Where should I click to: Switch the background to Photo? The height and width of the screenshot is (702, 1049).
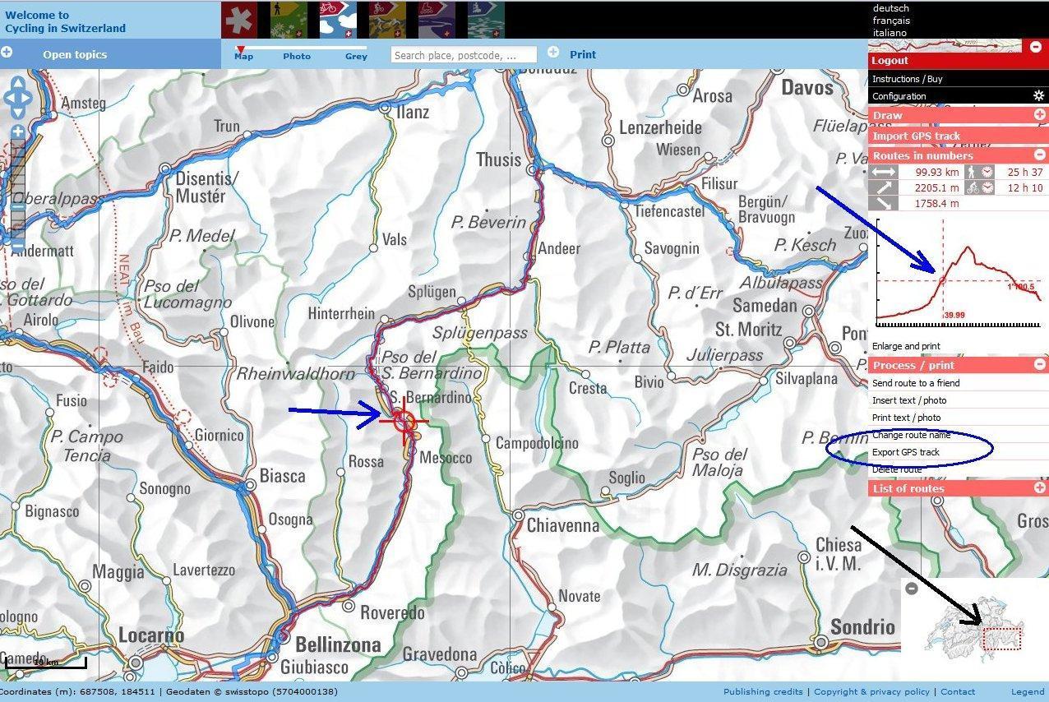pyautogui.click(x=297, y=56)
